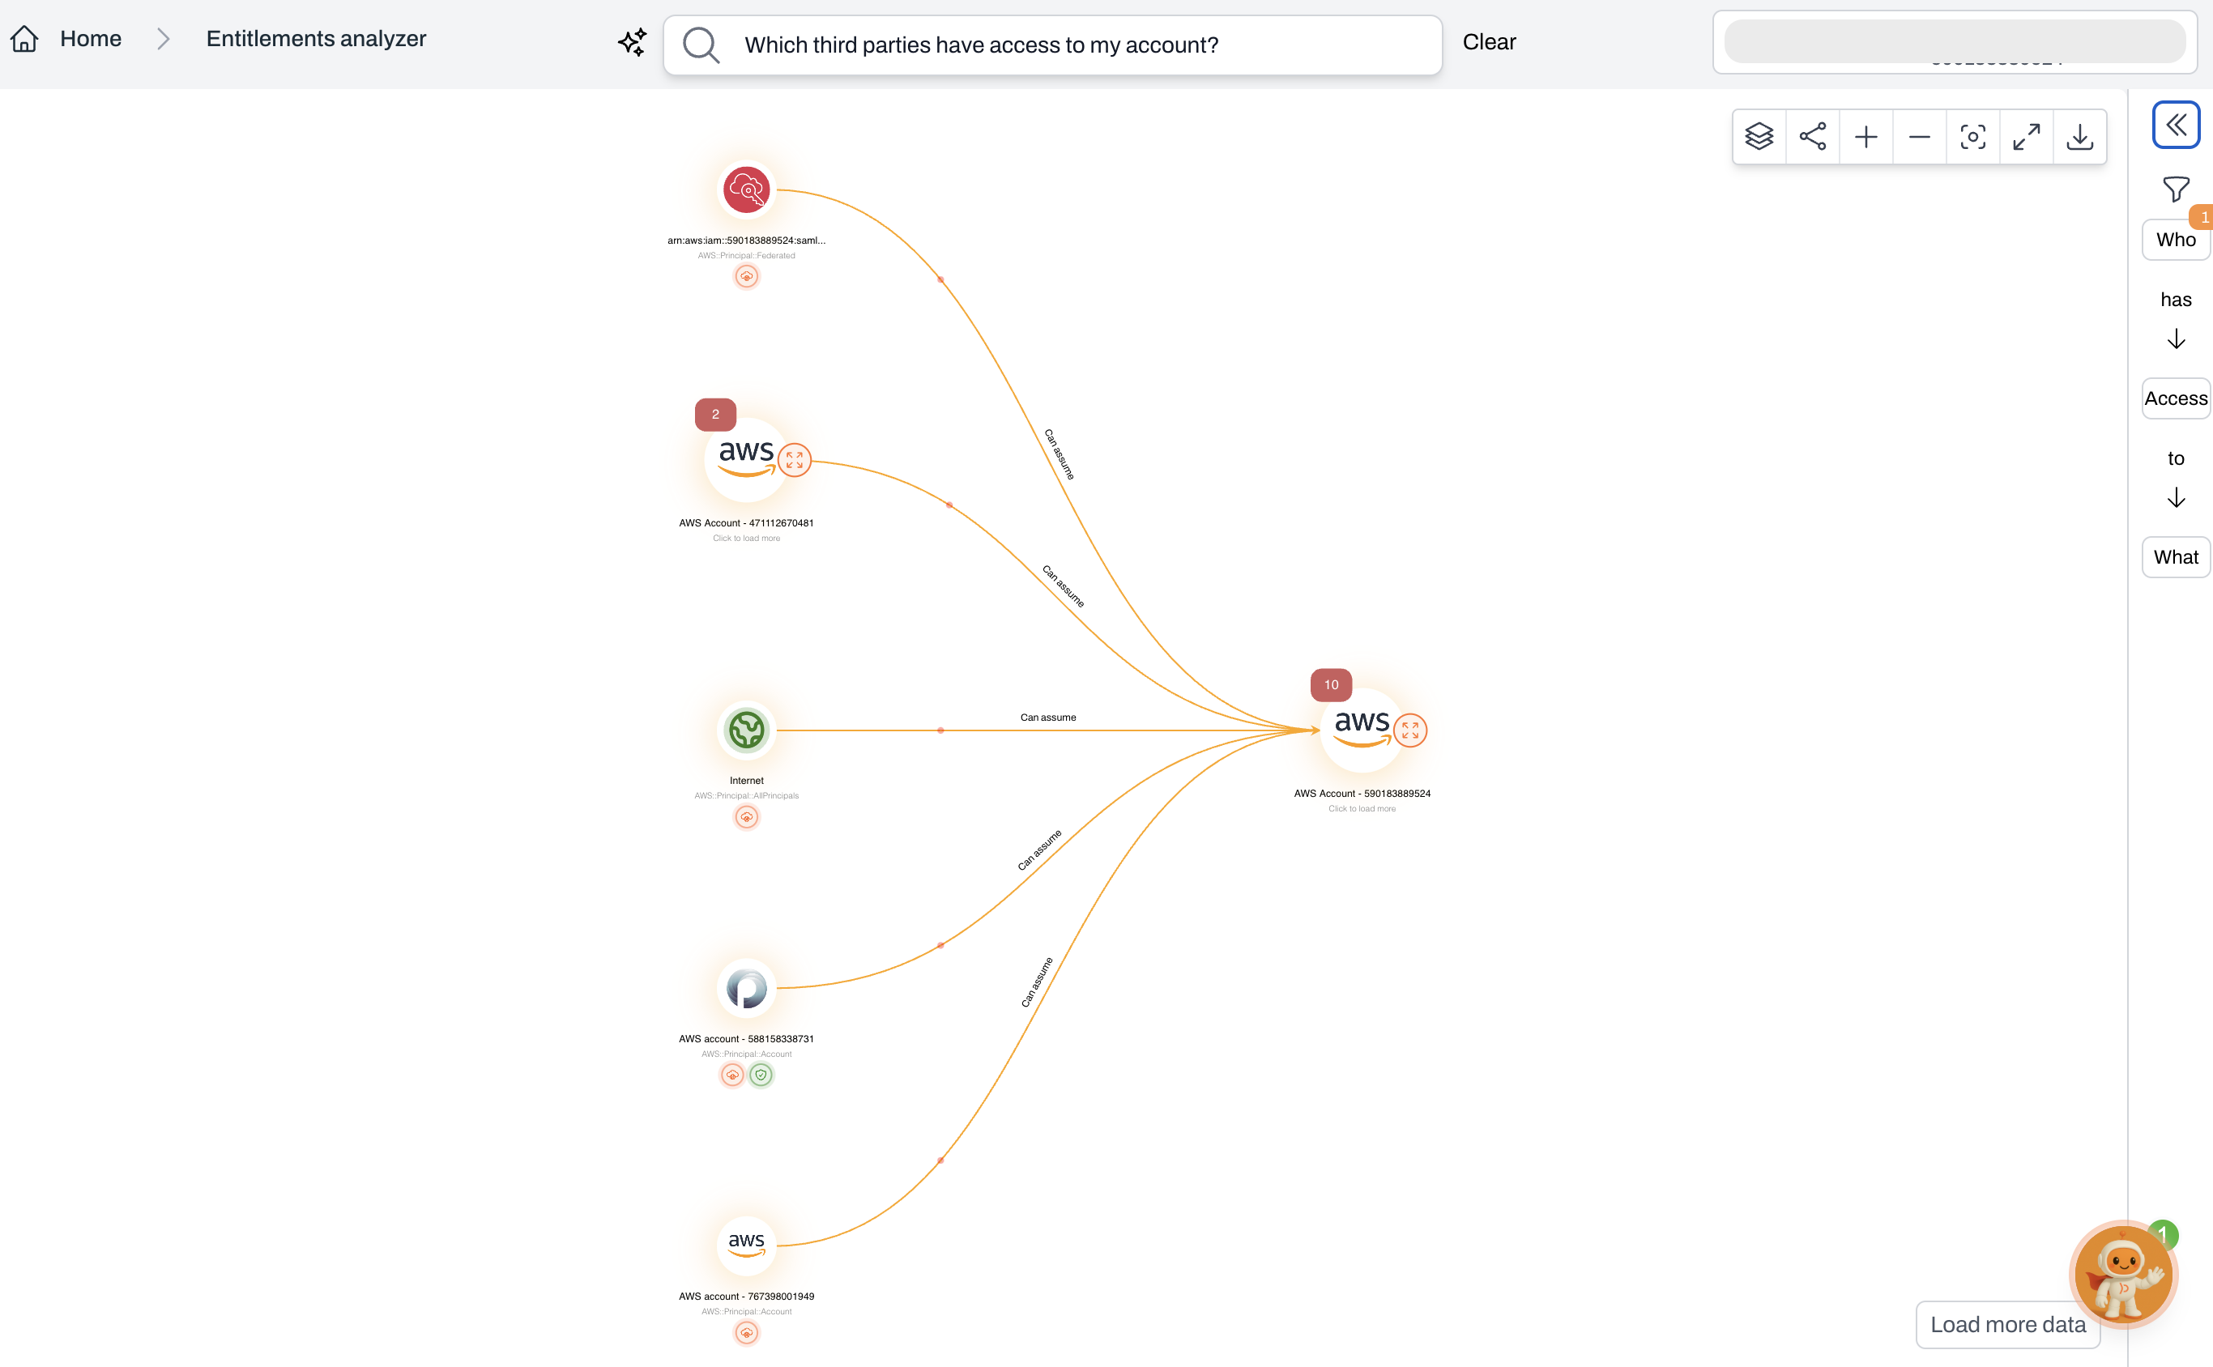
Task: Click AWS account 588158338731 node
Action: coord(746,988)
